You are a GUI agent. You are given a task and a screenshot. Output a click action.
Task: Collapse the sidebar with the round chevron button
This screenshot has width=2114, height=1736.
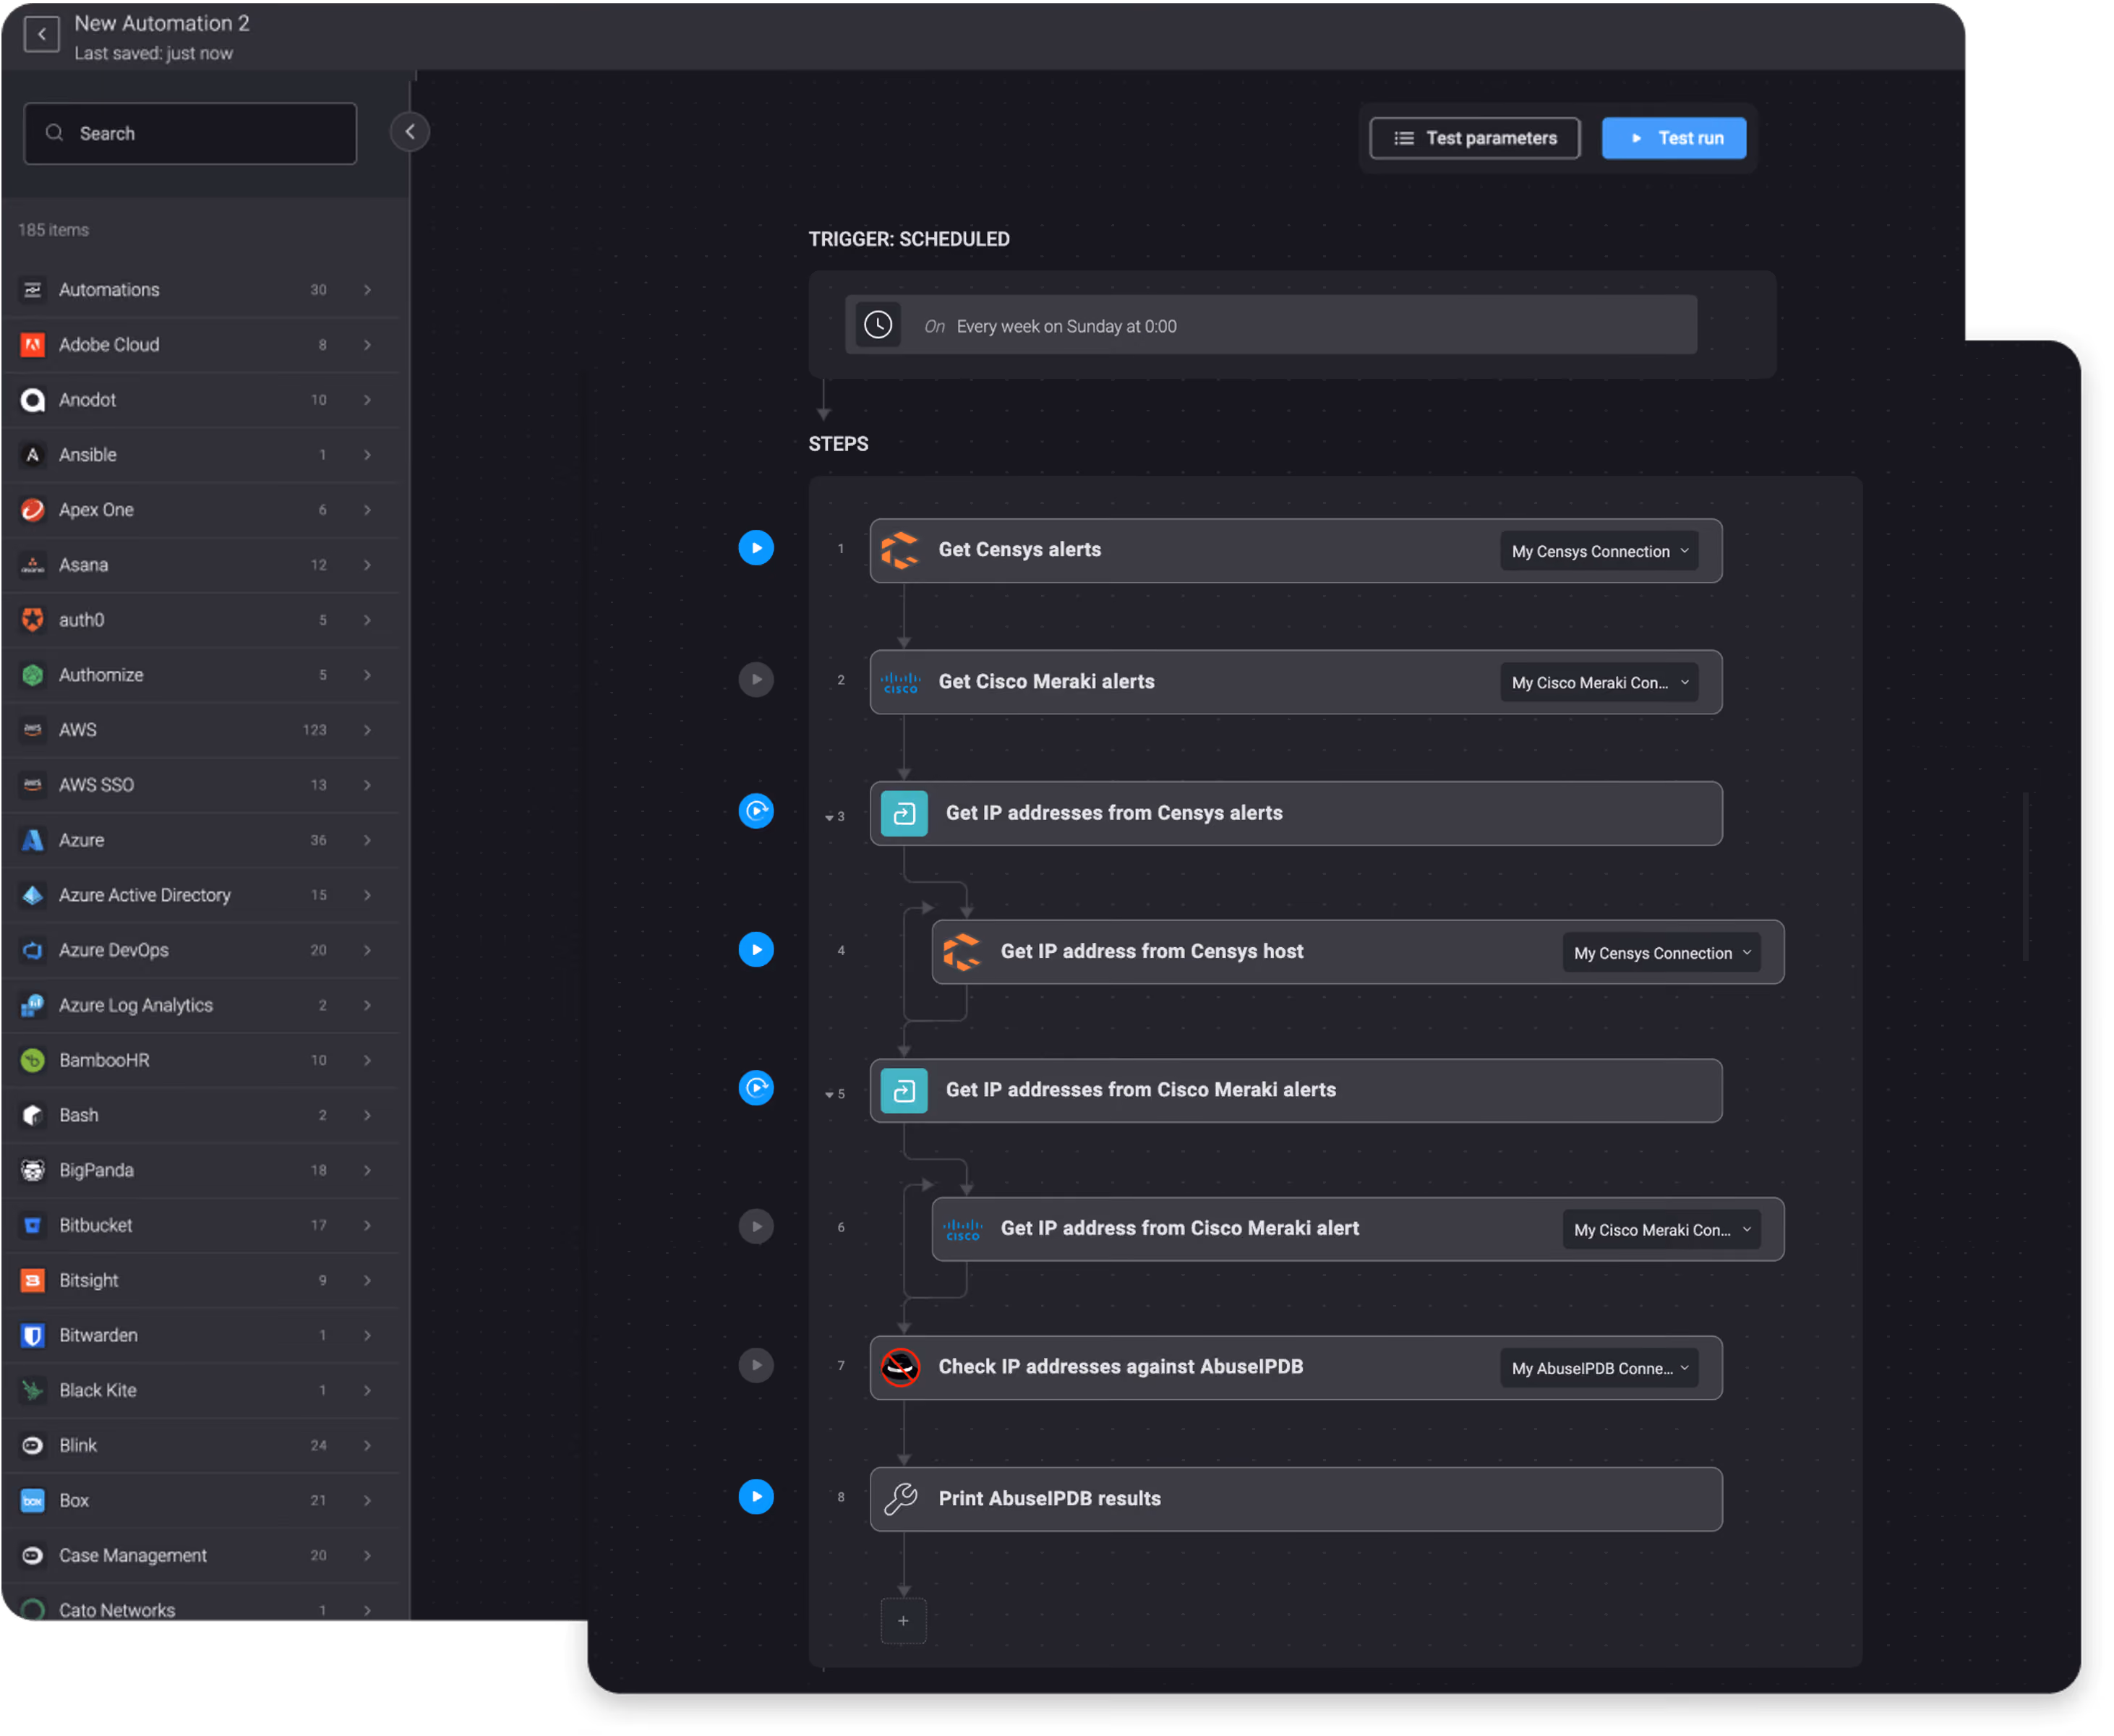tap(410, 132)
